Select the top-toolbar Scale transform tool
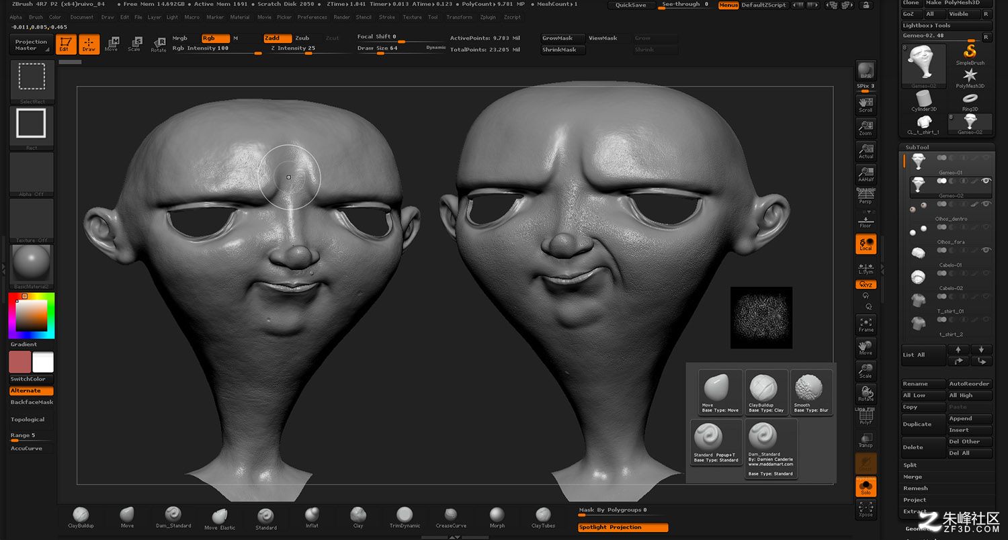The height and width of the screenshot is (540, 1008). [x=134, y=44]
